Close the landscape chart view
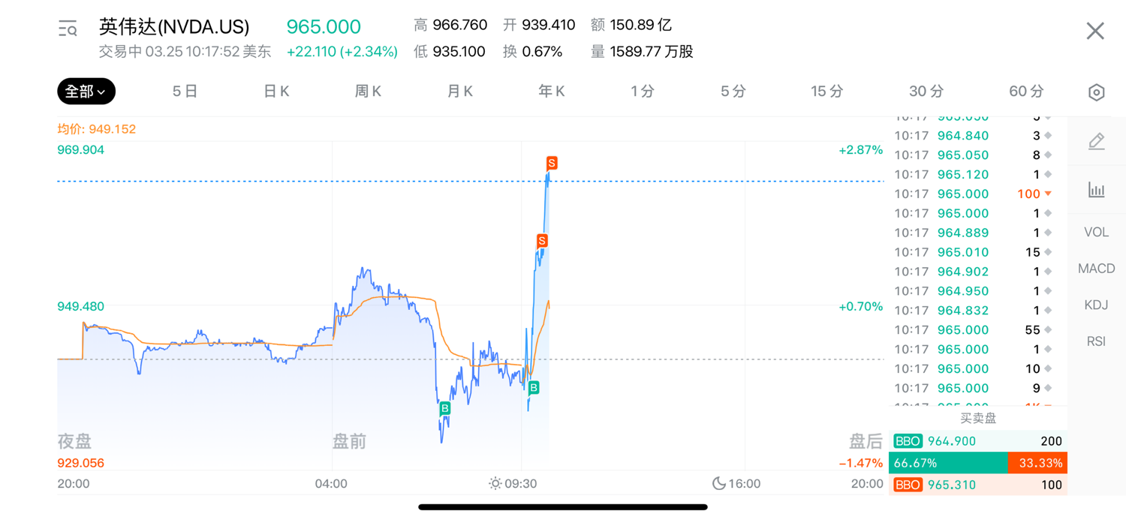 click(1095, 31)
